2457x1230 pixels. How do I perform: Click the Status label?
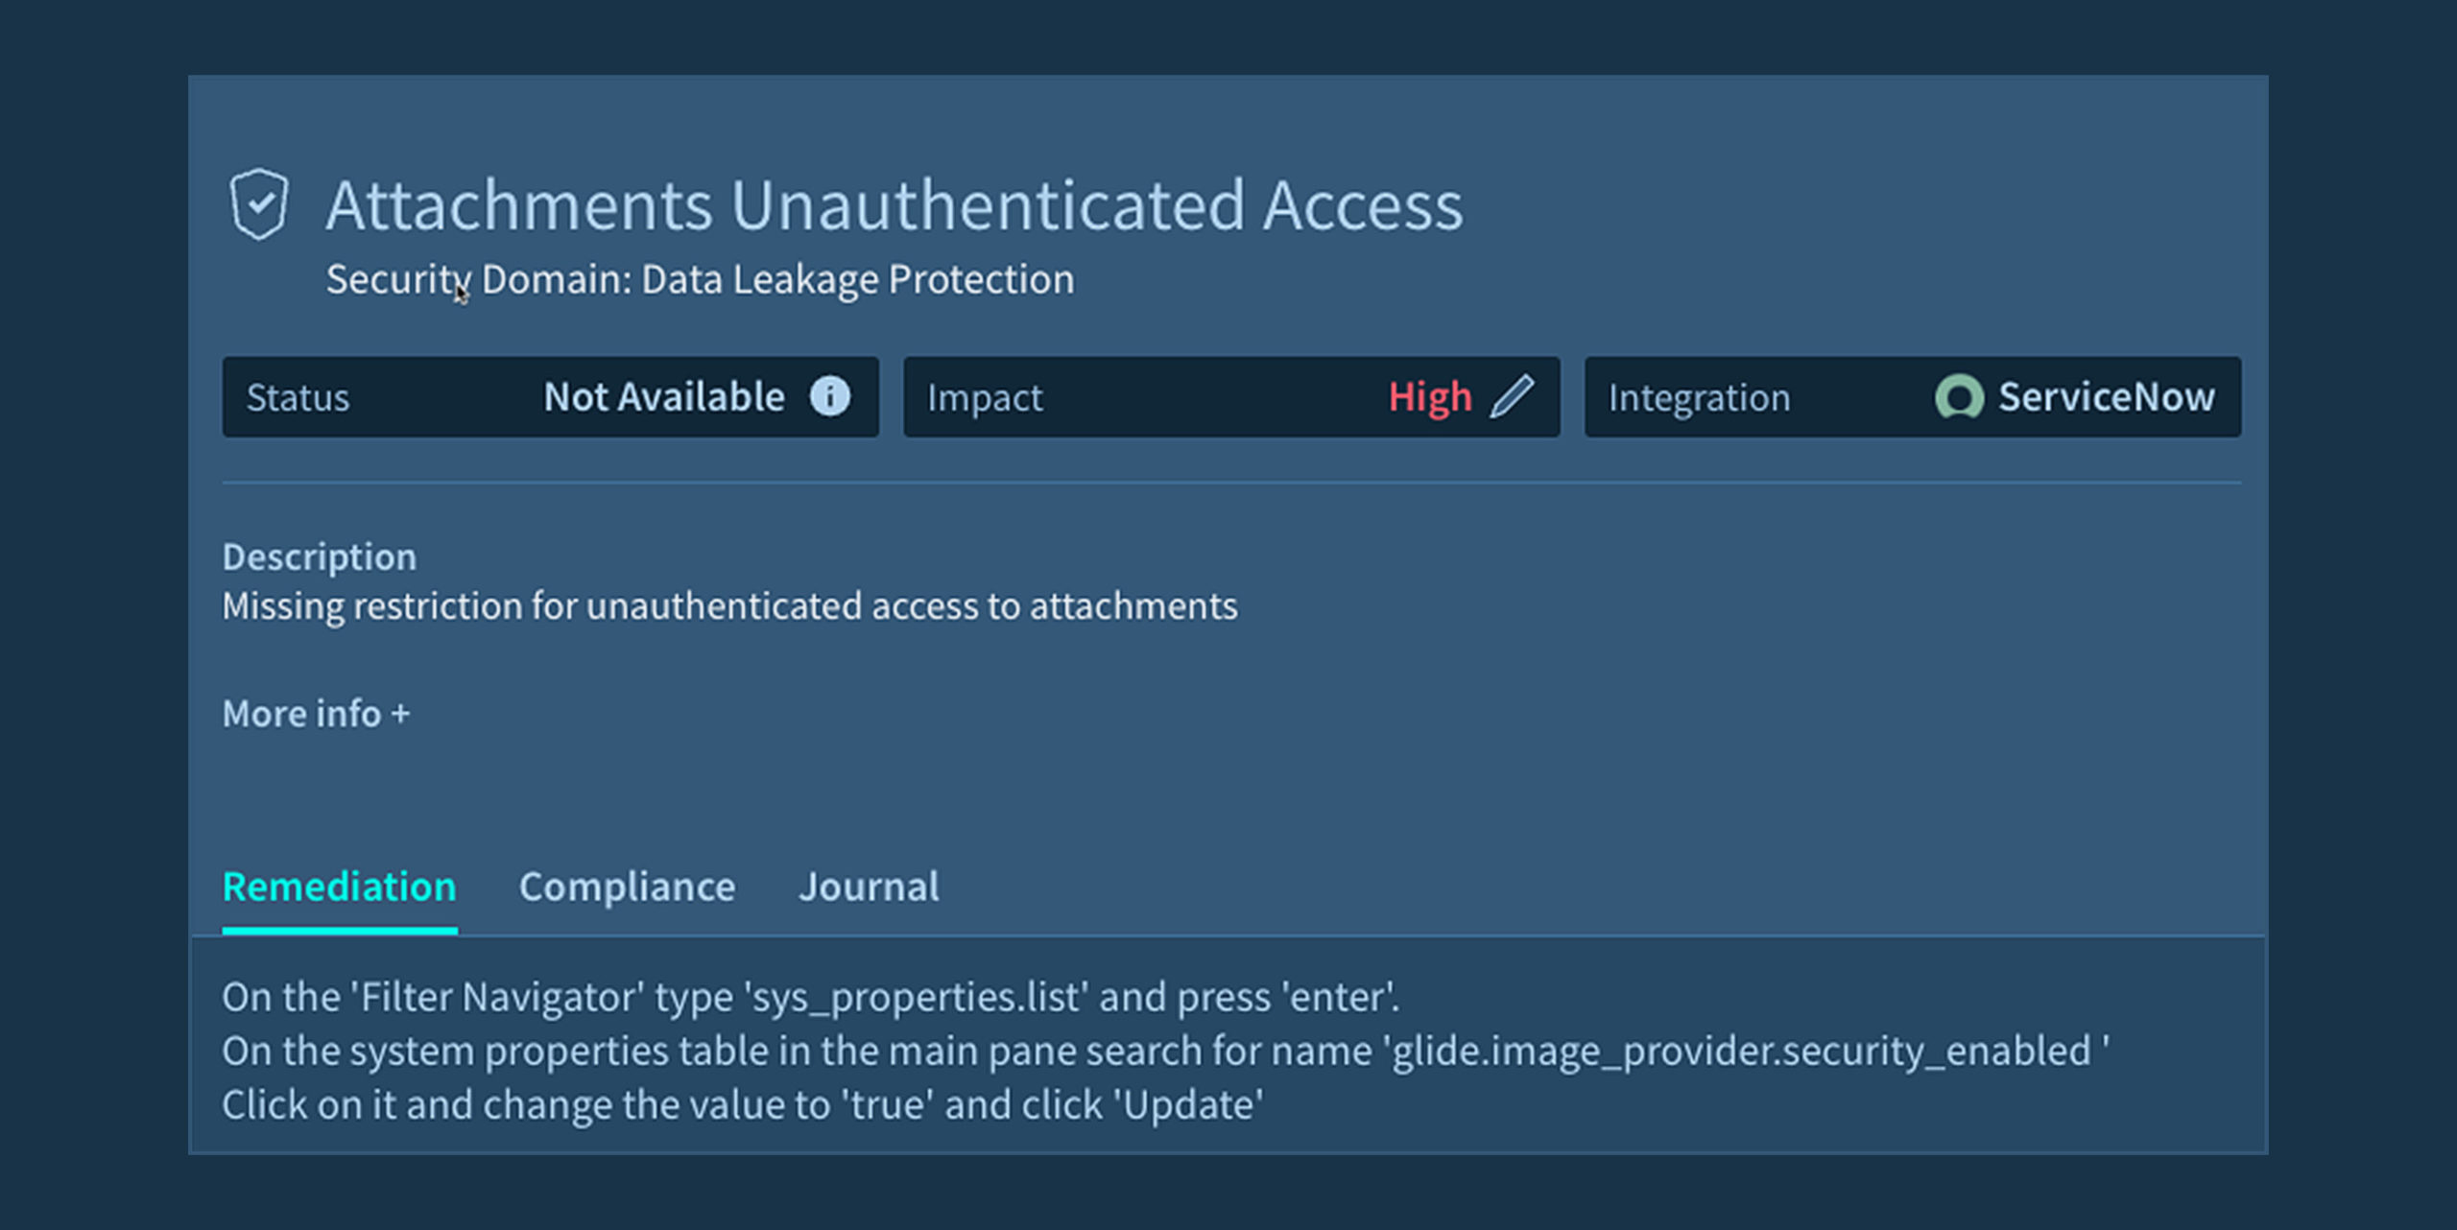(x=298, y=398)
